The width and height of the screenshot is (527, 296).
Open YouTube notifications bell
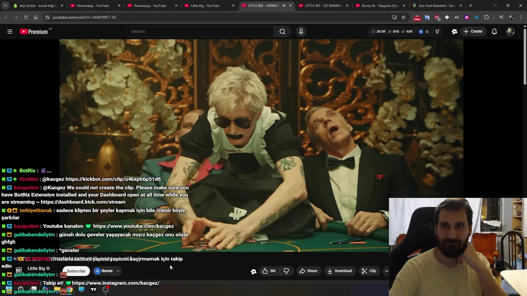tap(494, 31)
